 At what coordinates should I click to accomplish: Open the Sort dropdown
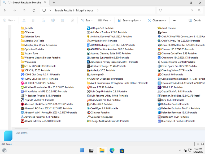[87, 20]
